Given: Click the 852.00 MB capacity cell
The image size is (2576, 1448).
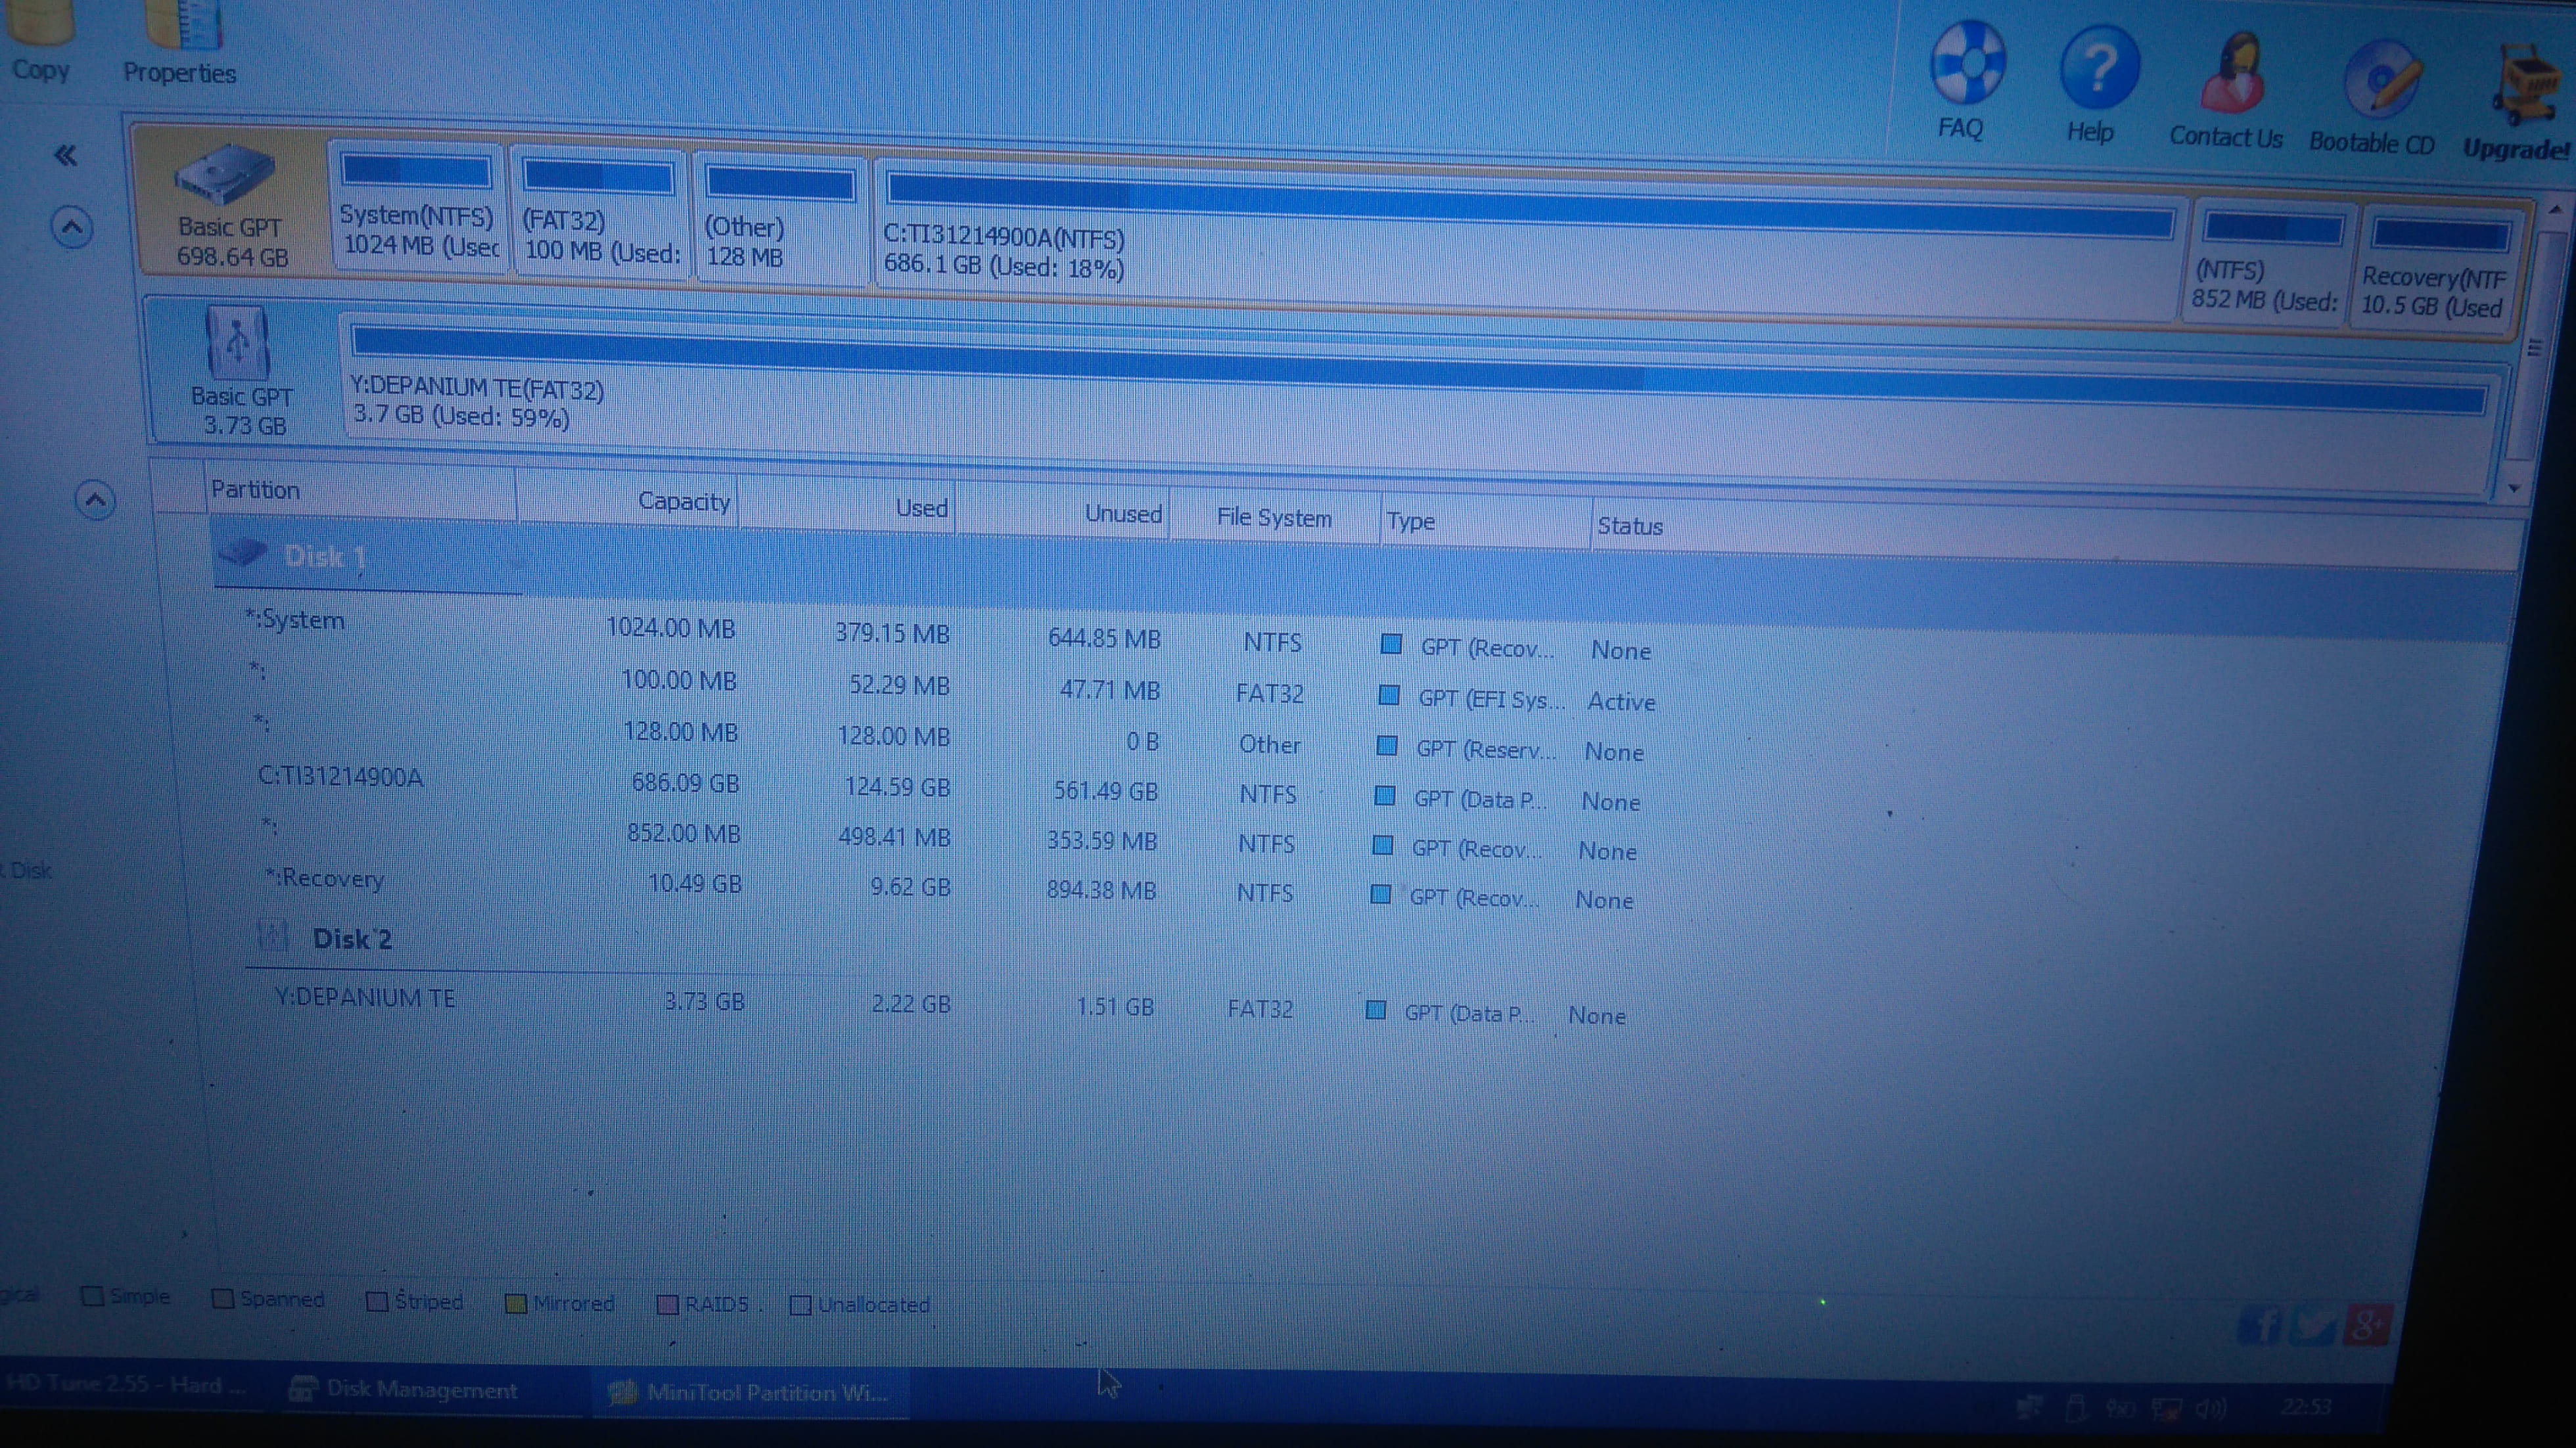Looking at the screenshot, I should (x=683, y=833).
